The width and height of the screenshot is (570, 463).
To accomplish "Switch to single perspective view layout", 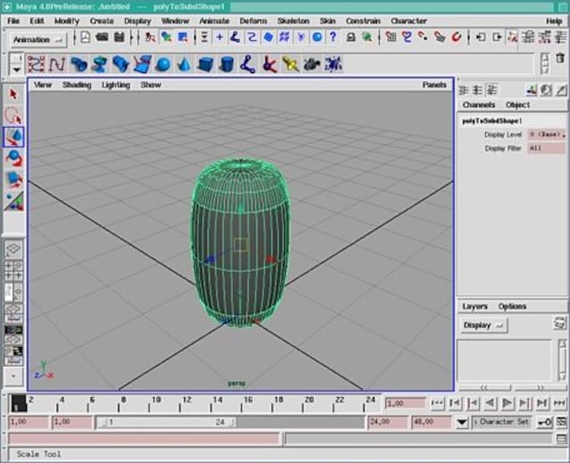I will click(14, 249).
